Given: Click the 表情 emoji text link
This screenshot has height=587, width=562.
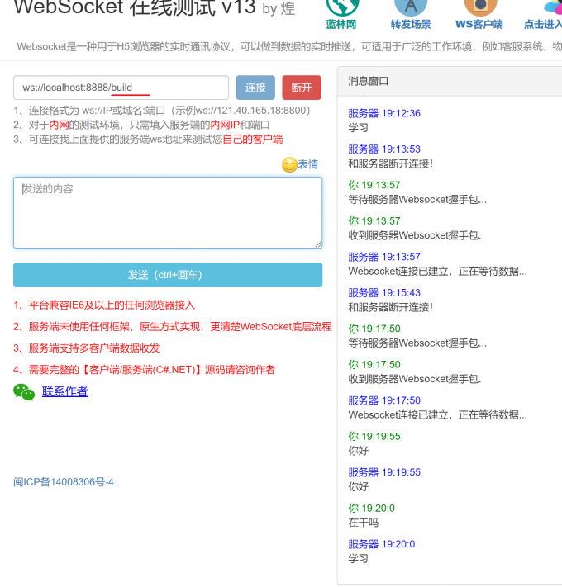Looking at the screenshot, I should (308, 164).
